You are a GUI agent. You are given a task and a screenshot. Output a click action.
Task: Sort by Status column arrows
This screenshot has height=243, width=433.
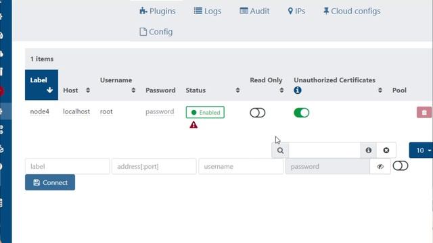point(237,90)
